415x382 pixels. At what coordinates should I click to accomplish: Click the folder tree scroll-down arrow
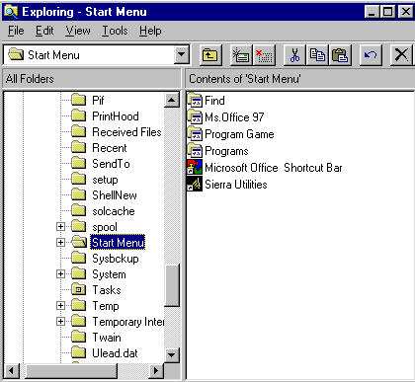[x=172, y=355]
